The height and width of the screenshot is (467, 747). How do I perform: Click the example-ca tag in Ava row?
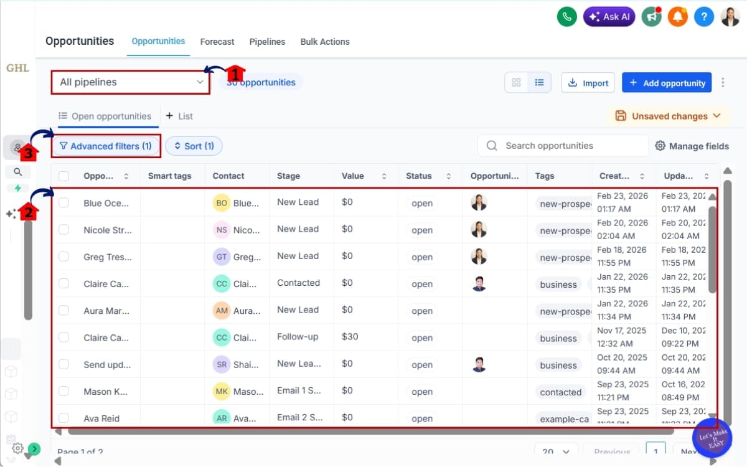(564, 419)
